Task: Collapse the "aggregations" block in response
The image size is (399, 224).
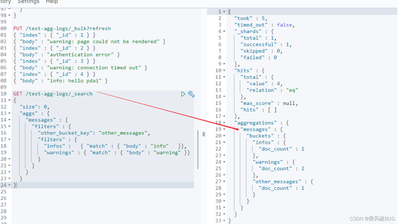Action: pyautogui.click(x=224, y=123)
